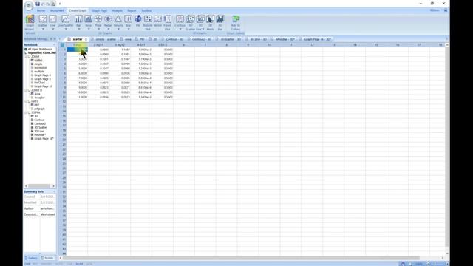Create a 3D Bar graph
Image resolution: width=473 pixels, height=266 pixels.
tap(220, 22)
